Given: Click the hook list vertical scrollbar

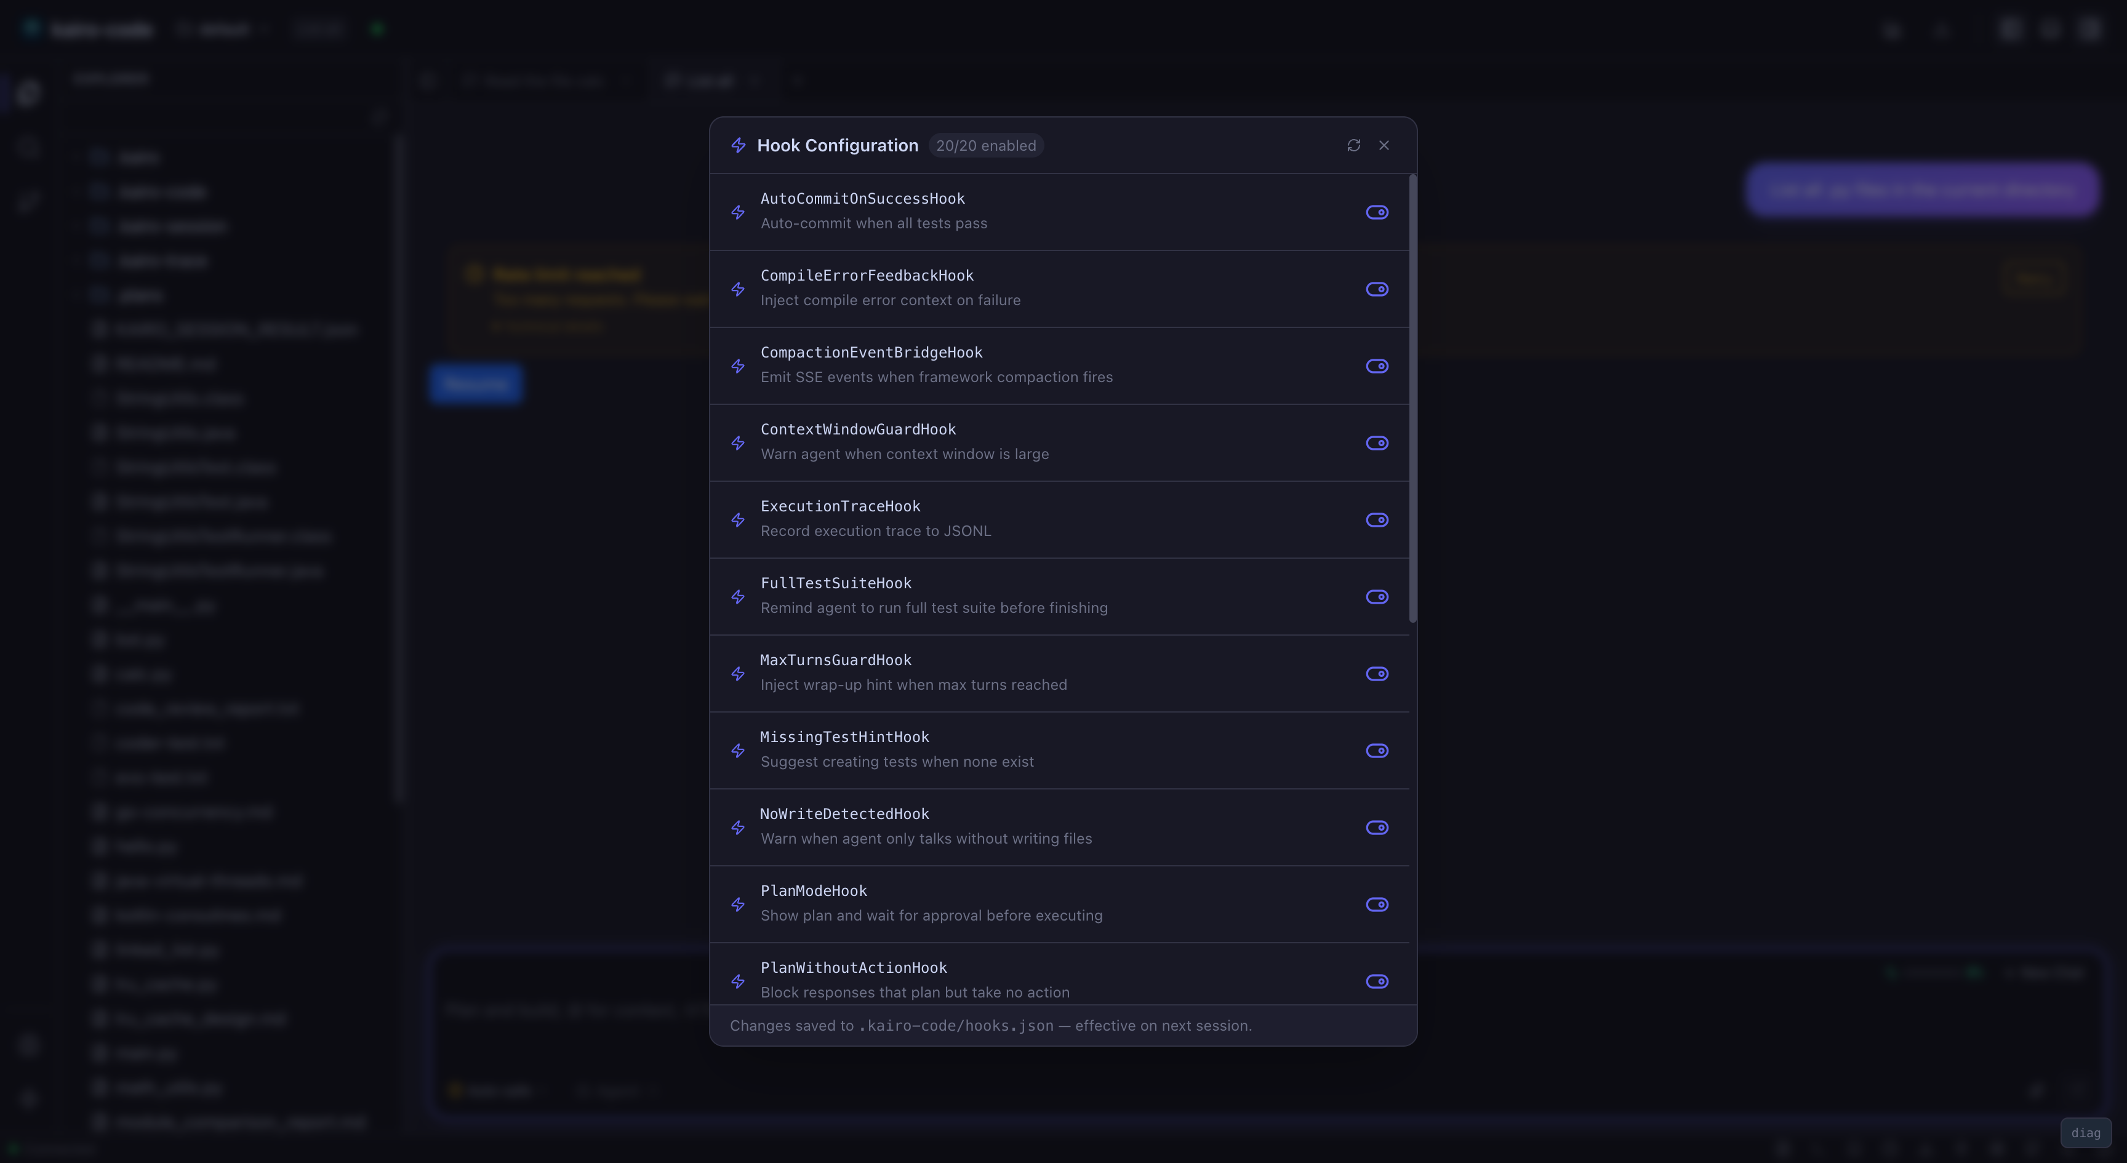Looking at the screenshot, I should click(1413, 399).
